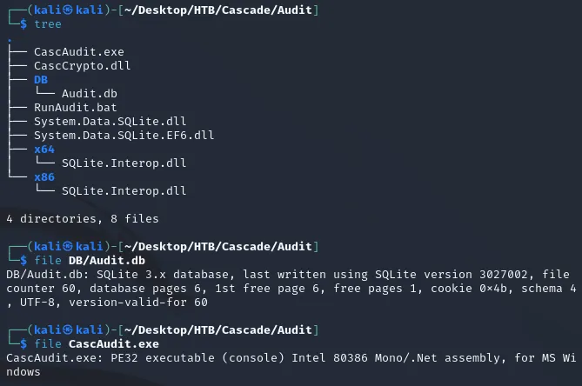
Task: Click System.Data.SQLite.EF6.dll entry
Action: click(x=124, y=136)
